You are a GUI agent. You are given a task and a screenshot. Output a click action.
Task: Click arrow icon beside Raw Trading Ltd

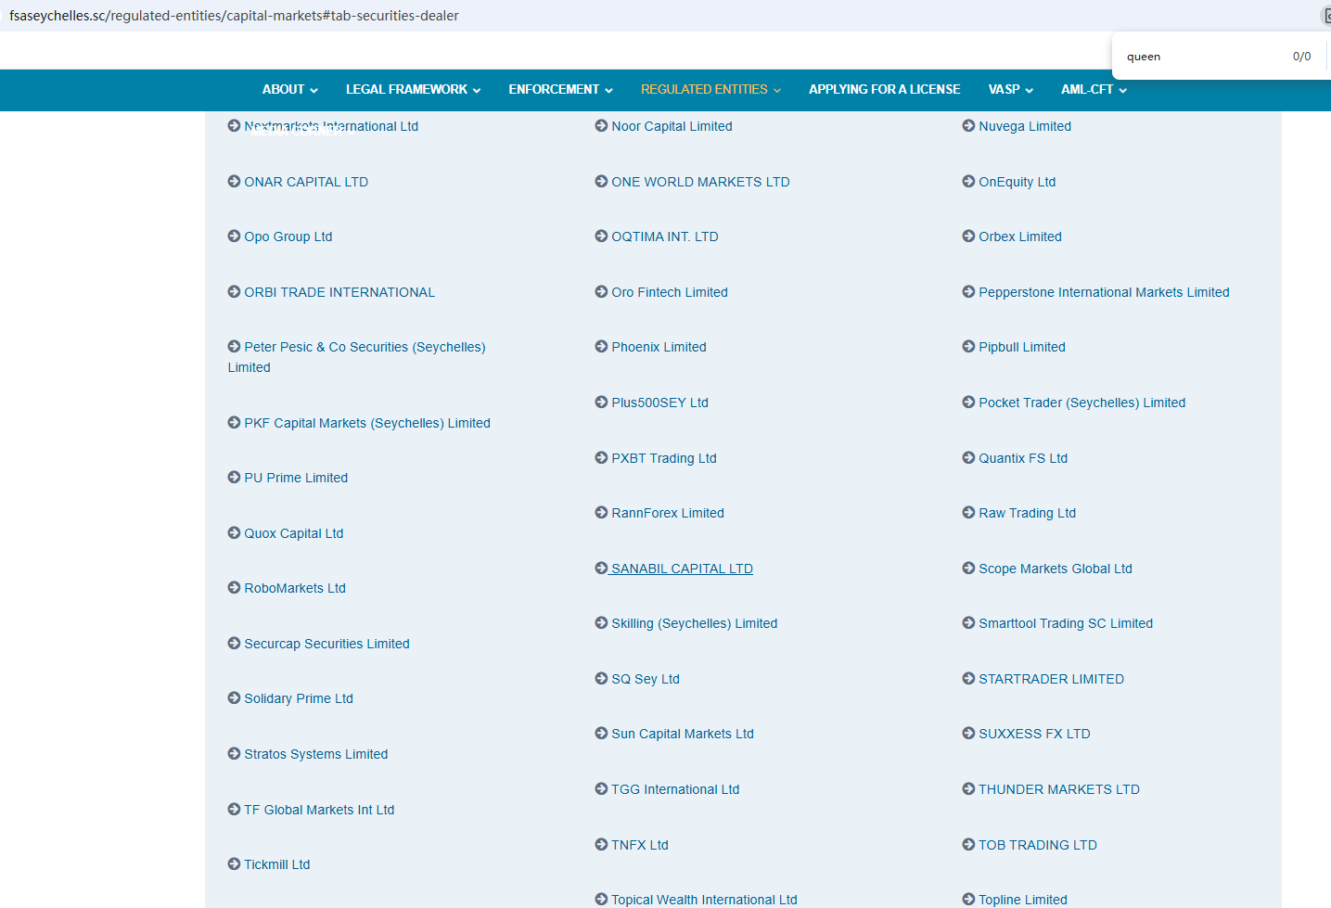(x=968, y=513)
